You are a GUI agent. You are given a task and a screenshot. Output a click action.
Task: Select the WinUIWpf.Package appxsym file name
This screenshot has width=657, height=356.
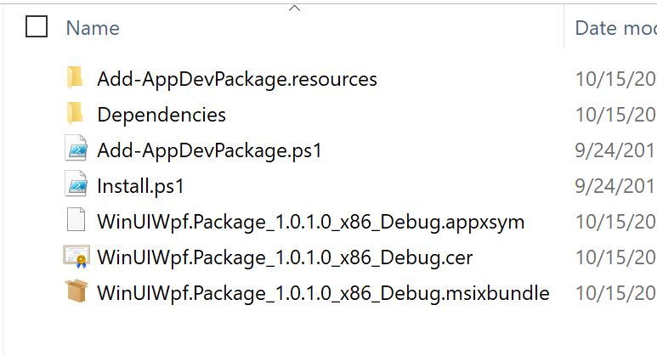point(310,222)
